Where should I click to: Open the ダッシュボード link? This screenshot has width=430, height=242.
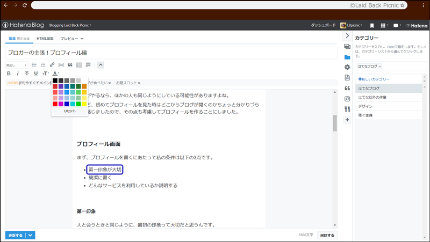tap(323, 25)
